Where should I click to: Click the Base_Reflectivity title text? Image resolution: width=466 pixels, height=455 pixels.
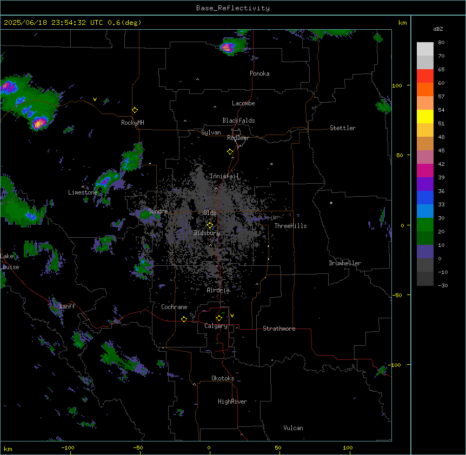[x=233, y=8]
